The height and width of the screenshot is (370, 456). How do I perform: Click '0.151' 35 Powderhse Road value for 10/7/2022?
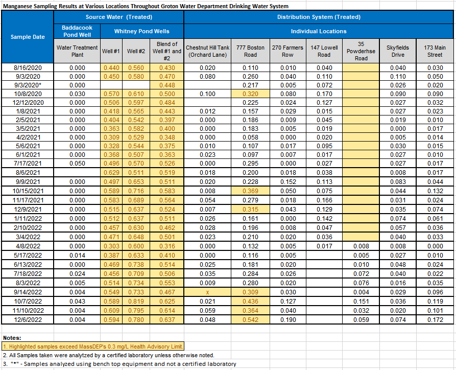(x=361, y=302)
